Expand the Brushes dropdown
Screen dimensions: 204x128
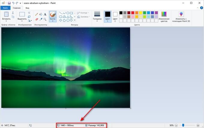point(52,21)
